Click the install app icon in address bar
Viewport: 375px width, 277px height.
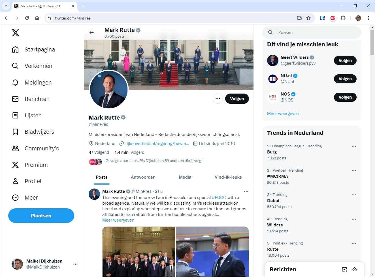pos(299,18)
